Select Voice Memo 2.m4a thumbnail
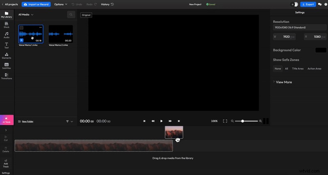Image resolution: width=328 pixels, height=175 pixels. click(x=61, y=34)
